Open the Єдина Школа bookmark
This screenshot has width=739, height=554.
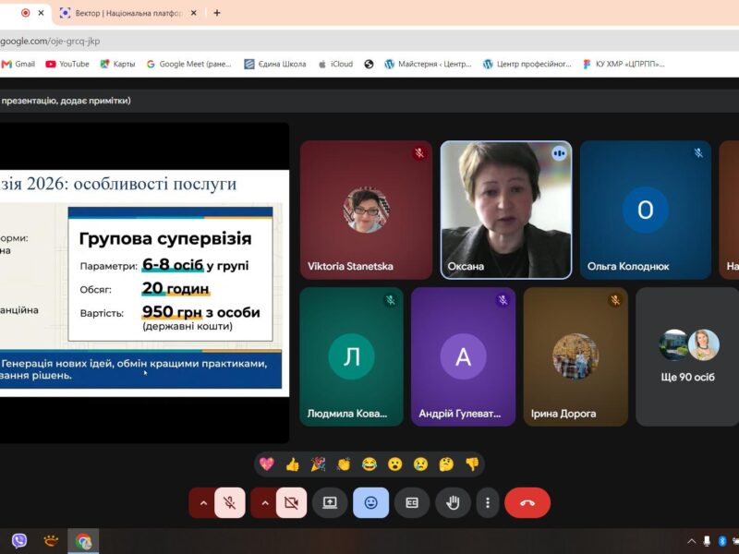click(x=275, y=64)
